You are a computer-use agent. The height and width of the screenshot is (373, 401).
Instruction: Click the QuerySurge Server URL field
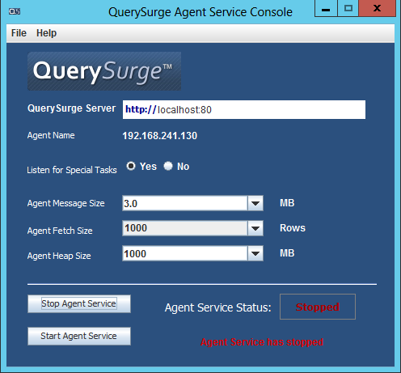pos(244,109)
